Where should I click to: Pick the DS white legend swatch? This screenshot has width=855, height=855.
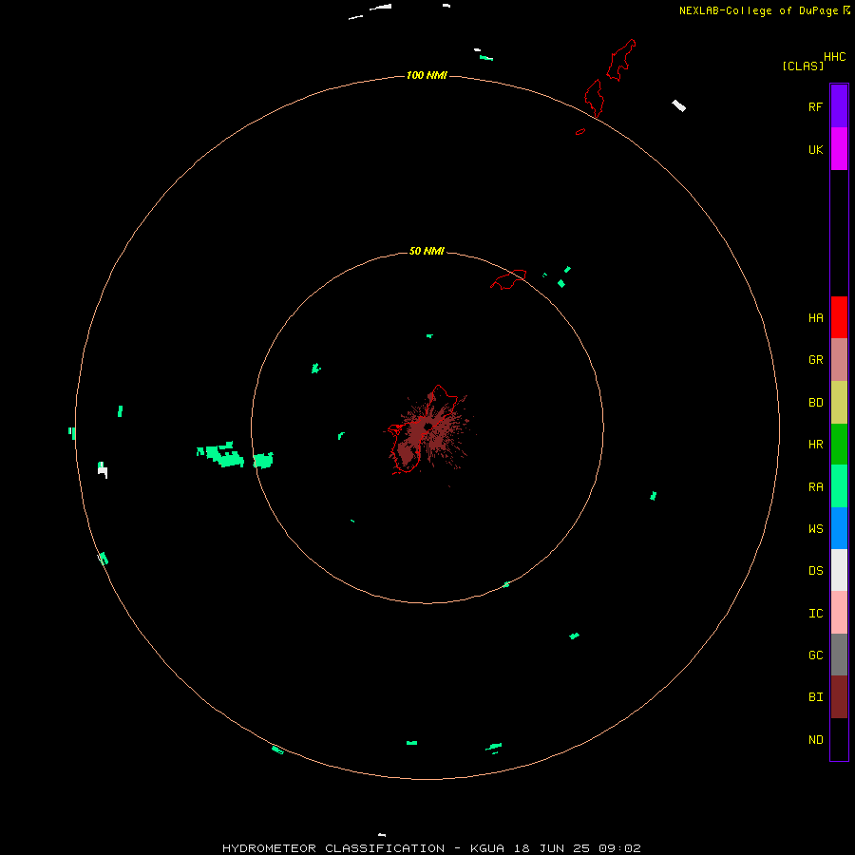[x=839, y=570]
